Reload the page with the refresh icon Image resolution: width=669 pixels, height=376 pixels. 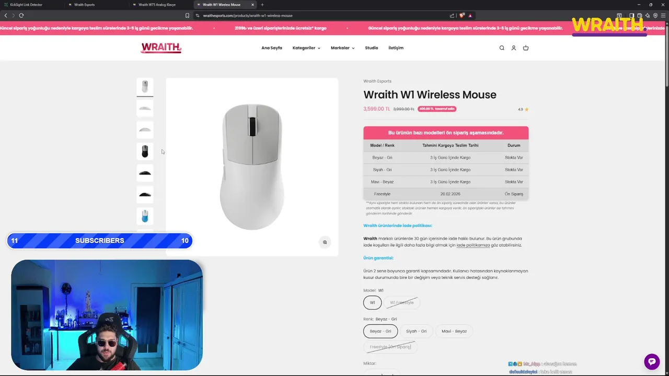click(21, 16)
